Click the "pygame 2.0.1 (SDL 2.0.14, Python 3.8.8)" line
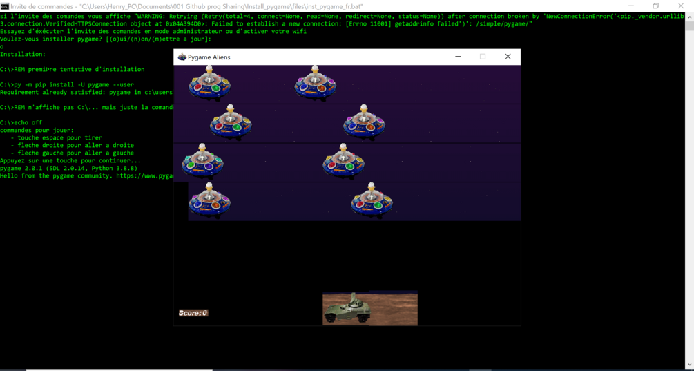Screen dimensions: 694x371 click(68, 169)
